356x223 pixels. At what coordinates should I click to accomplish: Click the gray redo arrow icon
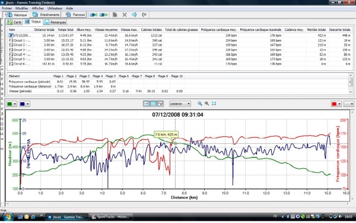[x=144, y=15]
